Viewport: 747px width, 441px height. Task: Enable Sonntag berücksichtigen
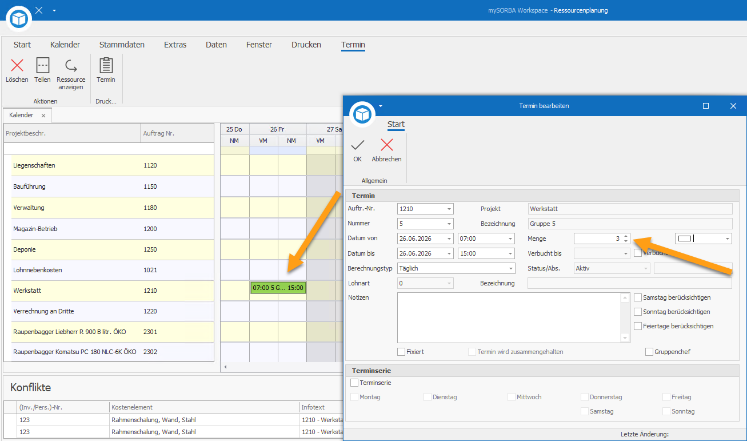pos(638,312)
